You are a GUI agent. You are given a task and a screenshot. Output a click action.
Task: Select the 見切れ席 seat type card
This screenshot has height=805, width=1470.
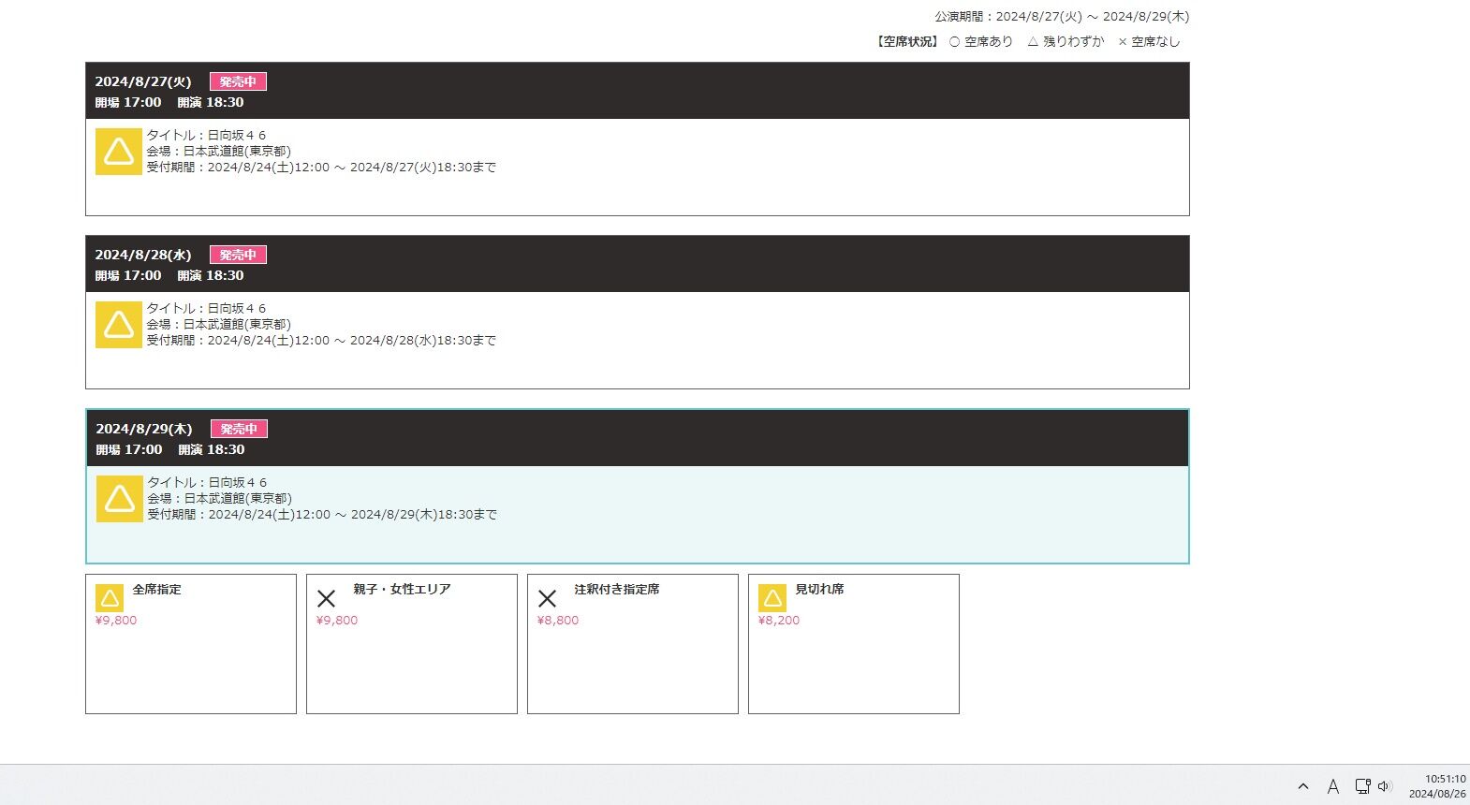coord(854,644)
